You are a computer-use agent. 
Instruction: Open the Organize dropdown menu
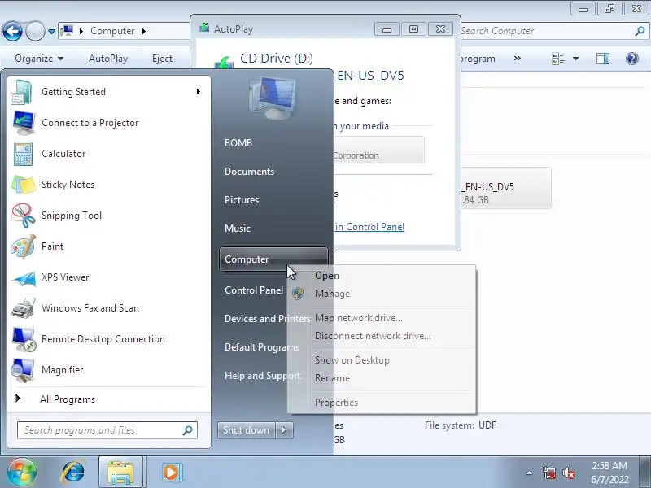tap(39, 59)
